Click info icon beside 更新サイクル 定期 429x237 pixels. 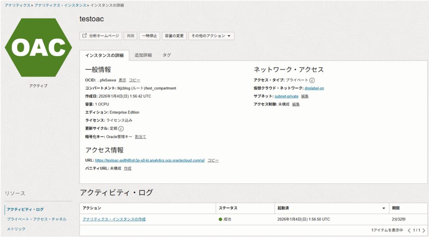[121, 129]
